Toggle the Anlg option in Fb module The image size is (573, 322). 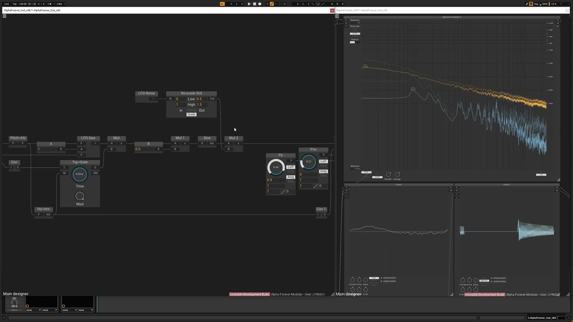291,177
